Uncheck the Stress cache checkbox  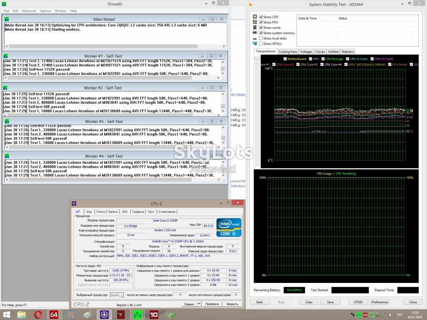point(261,27)
